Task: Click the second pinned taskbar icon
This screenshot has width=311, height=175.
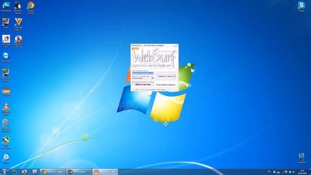Action: tap(14, 172)
